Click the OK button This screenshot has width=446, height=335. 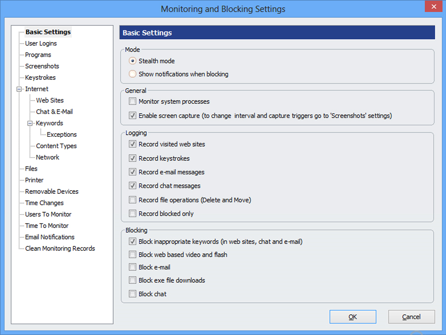coord(352,317)
